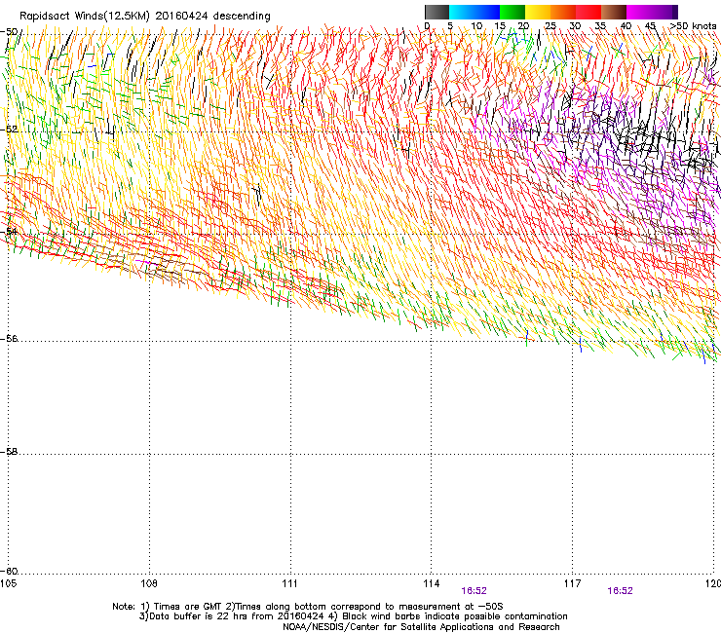This screenshot has height=633, width=721.
Task: Click the gray 0–5 knots legend segment
Action: click(436, 12)
